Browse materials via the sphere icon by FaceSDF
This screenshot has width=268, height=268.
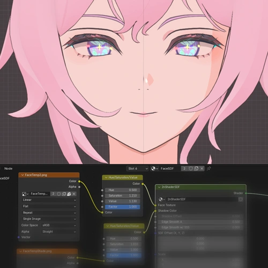[154, 168]
